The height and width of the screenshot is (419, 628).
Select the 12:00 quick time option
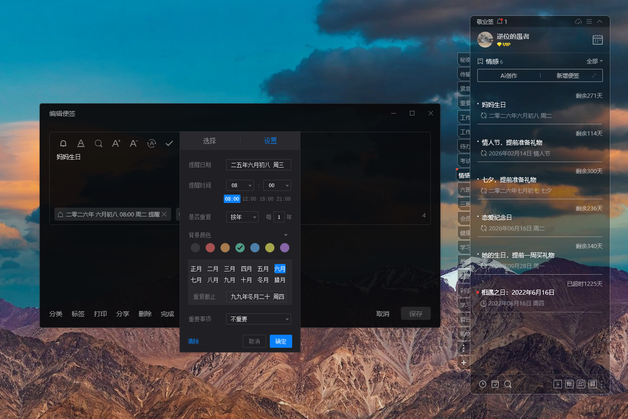click(x=249, y=199)
